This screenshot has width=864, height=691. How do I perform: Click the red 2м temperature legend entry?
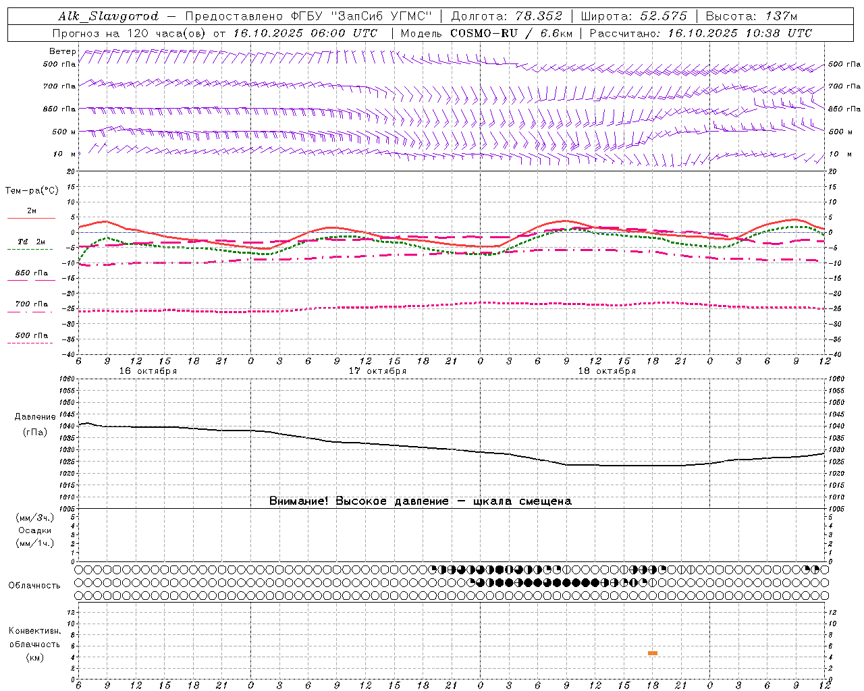pyautogui.click(x=31, y=213)
